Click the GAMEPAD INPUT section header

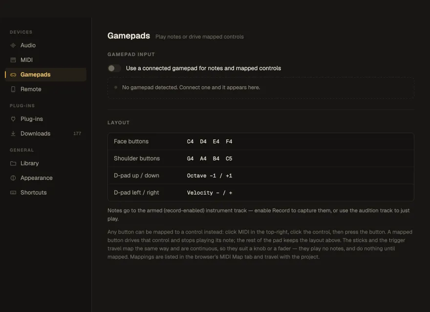point(131,54)
